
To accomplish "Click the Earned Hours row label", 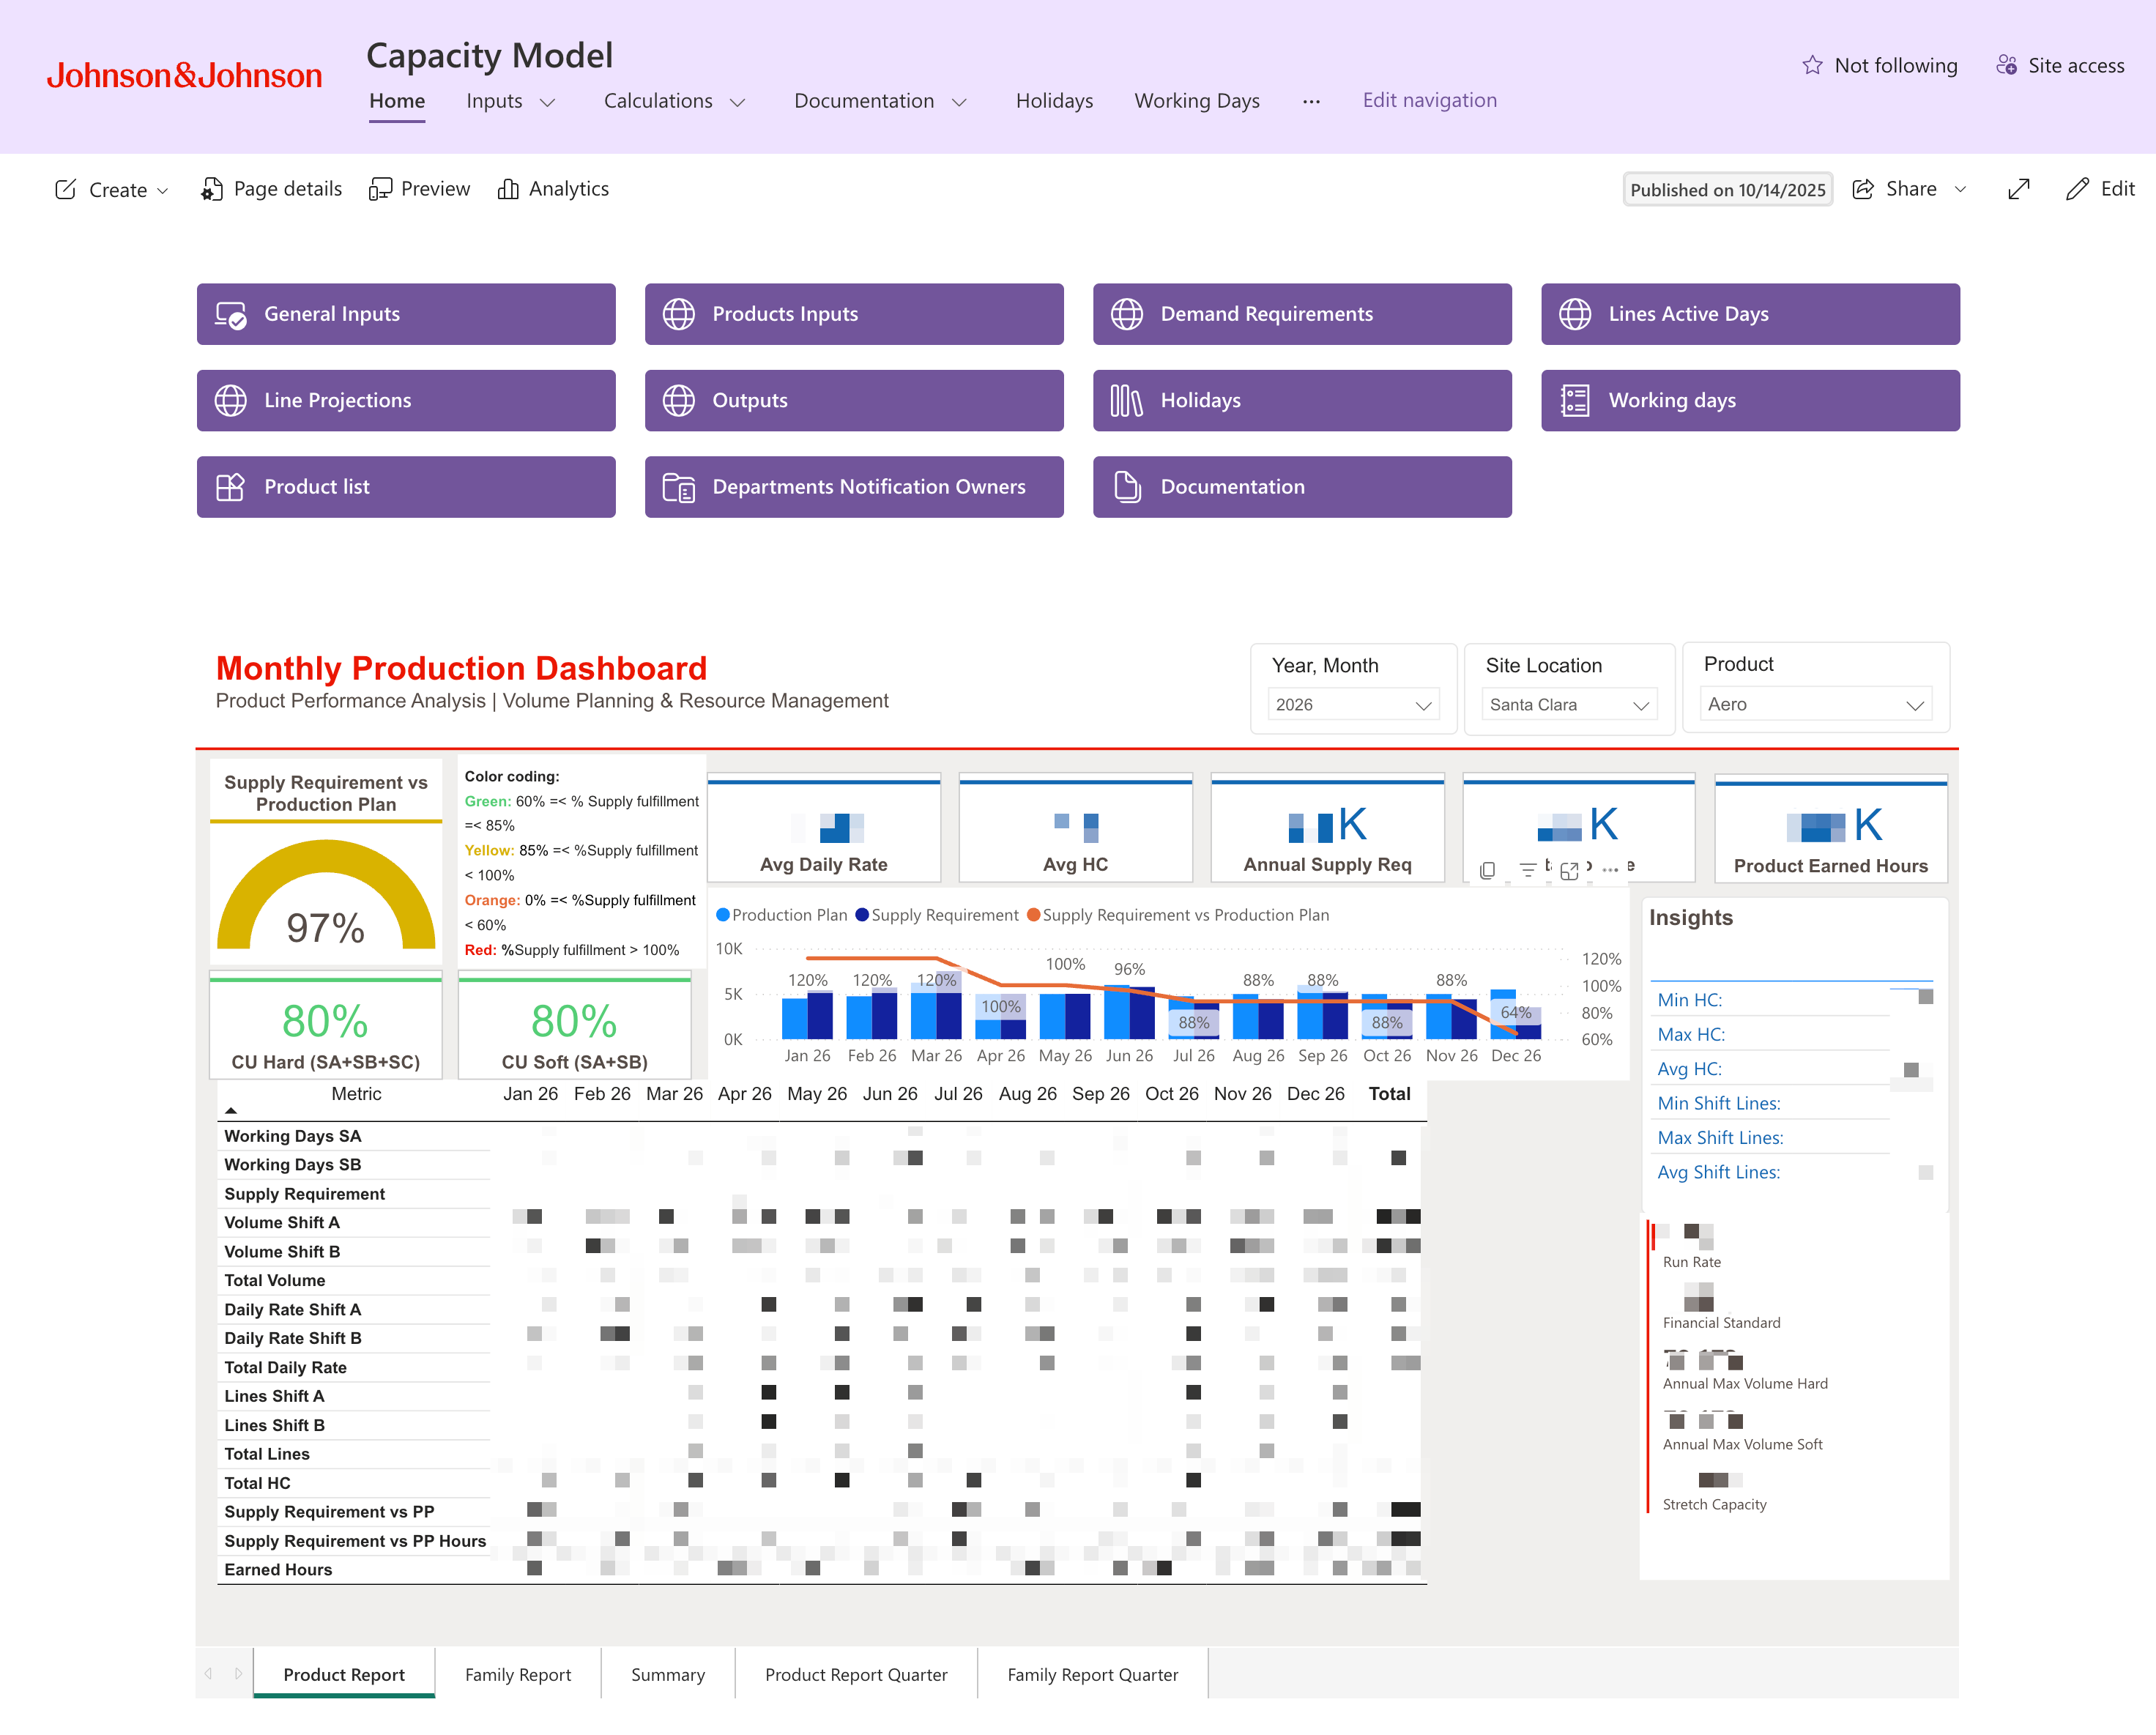I will click(x=278, y=1570).
